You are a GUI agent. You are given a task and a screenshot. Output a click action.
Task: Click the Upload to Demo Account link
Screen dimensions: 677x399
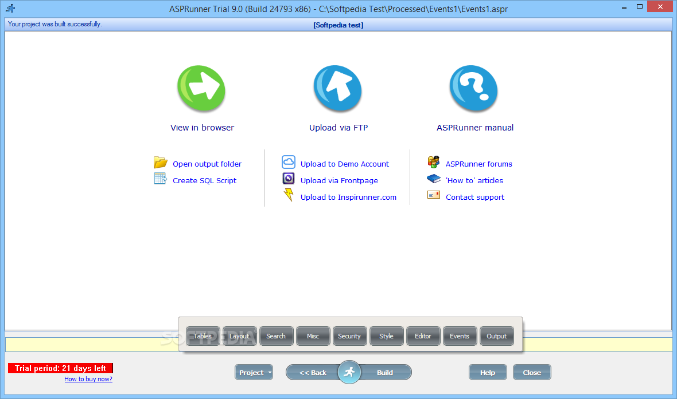345,164
